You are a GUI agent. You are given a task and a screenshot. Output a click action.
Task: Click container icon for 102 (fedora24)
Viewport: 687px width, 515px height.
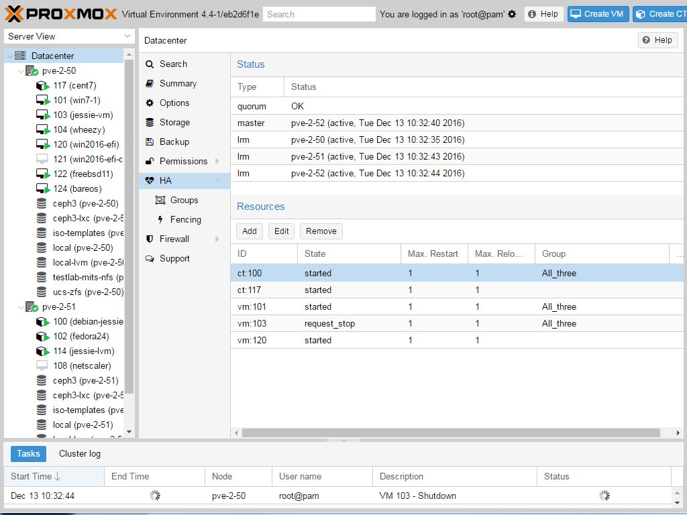42,337
